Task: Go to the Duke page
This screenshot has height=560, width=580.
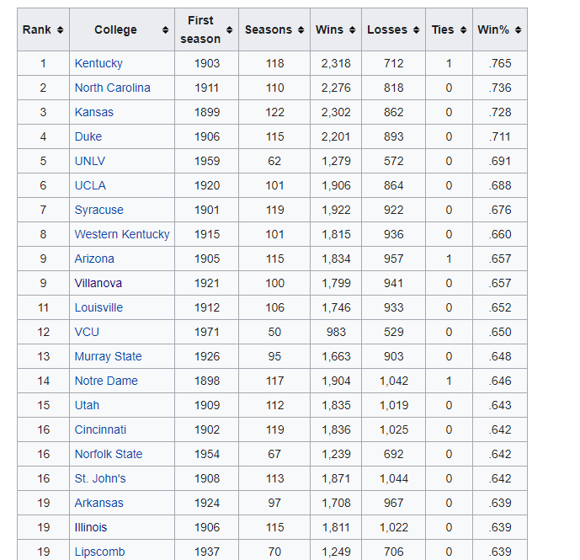Action: point(88,136)
